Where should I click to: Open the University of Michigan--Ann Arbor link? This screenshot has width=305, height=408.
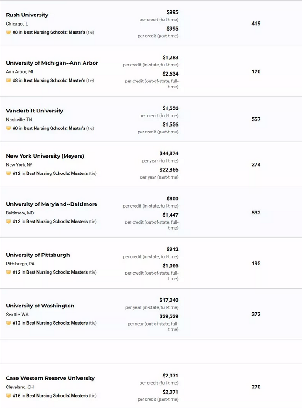click(x=52, y=63)
